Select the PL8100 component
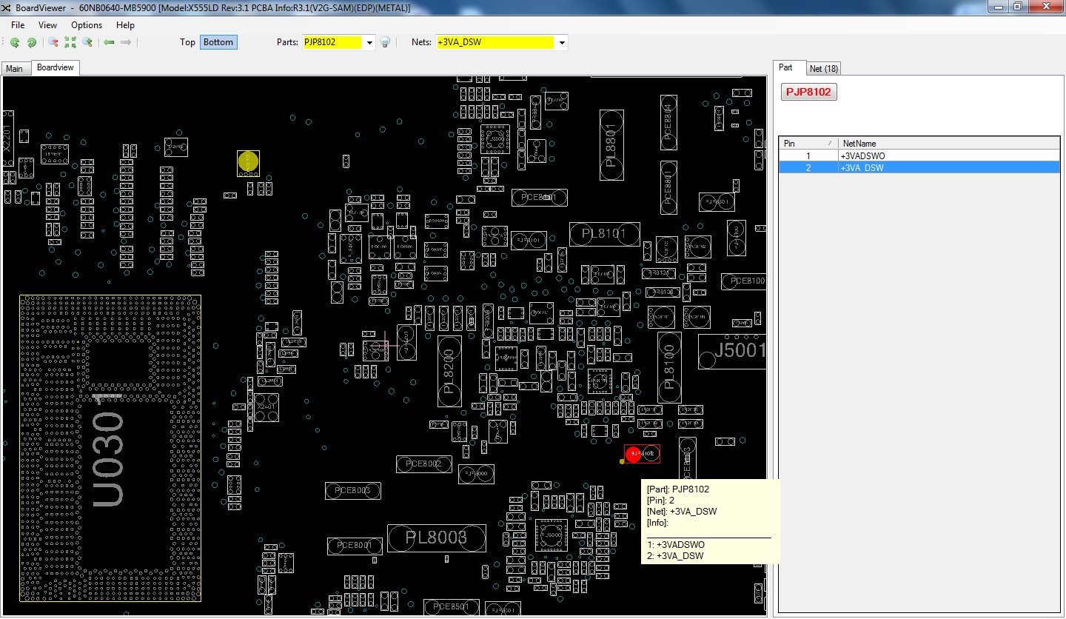1066x619 pixels. click(x=670, y=368)
